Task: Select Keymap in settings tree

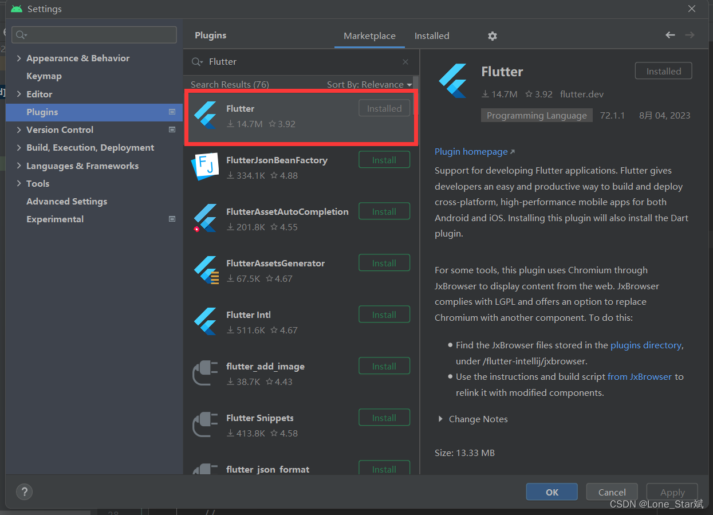Action: point(44,76)
